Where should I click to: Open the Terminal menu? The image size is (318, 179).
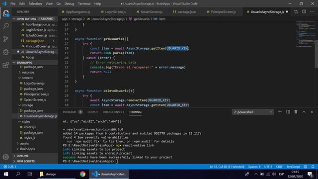84,3
